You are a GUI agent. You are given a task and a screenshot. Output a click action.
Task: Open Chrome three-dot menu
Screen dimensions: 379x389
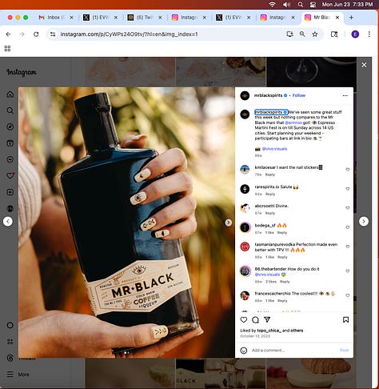(369, 34)
